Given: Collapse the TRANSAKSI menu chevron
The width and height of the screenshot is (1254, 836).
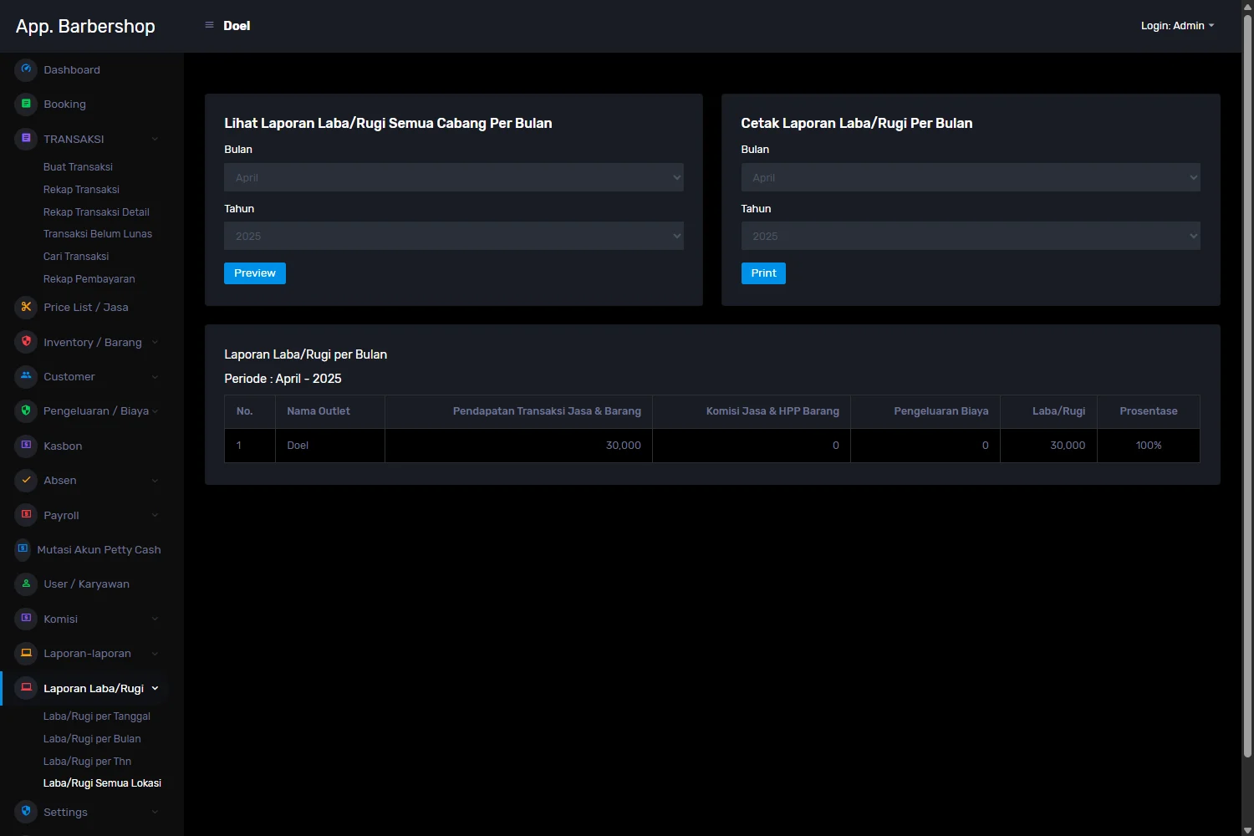Looking at the screenshot, I should [155, 139].
